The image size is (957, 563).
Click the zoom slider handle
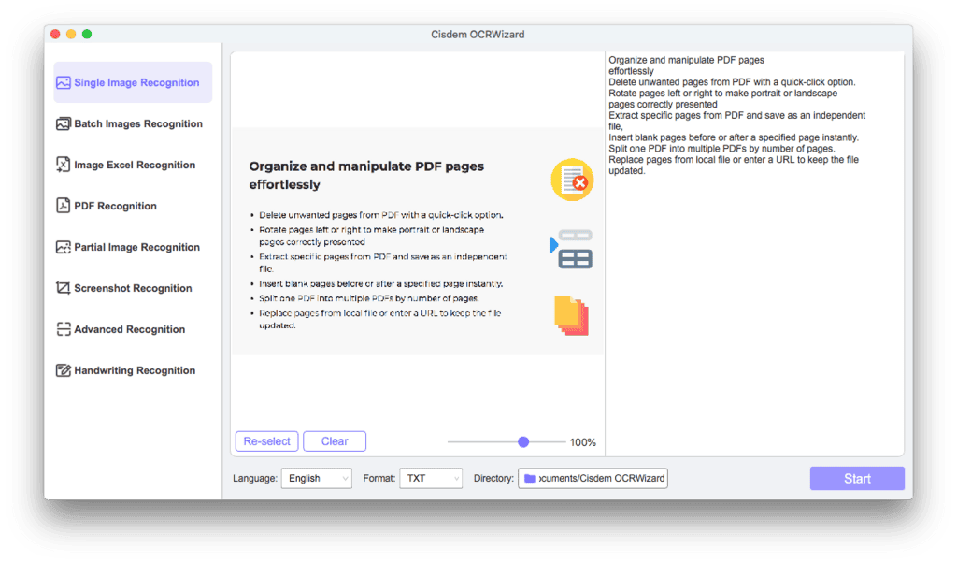pos(523,442)
